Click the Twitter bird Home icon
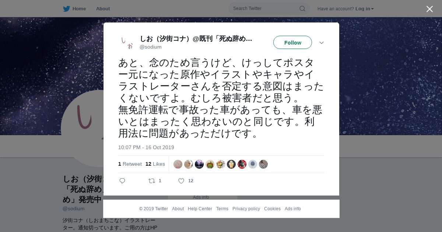Image resolution: width=442 pixels, height=232 pixels. [x=66, y=9]
